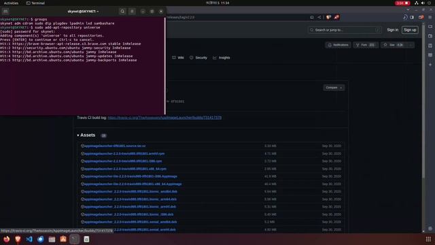Share the page via address bar icon

pos(319,17)
